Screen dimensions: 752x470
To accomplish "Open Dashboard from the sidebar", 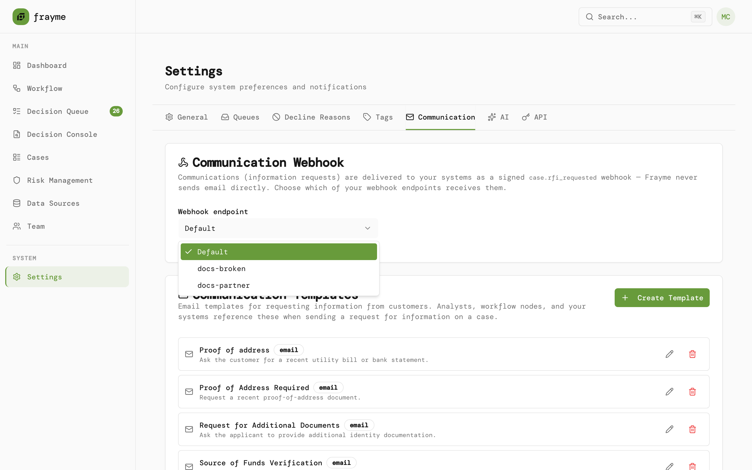I will point(67,65).
